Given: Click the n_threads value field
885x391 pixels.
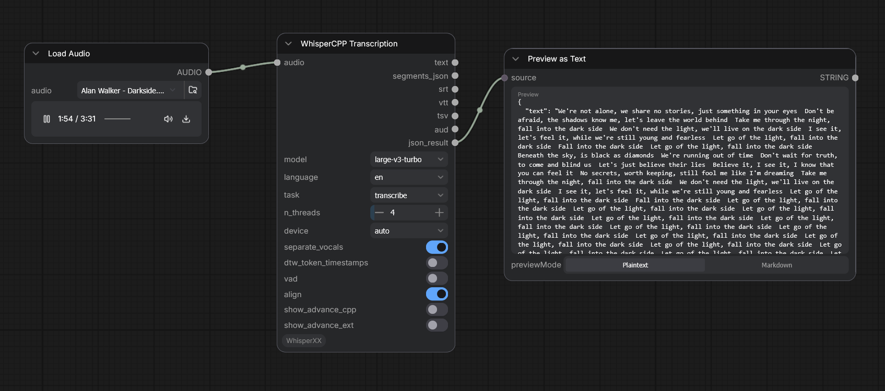Looking at the screenshot, I should pos(409,213).
